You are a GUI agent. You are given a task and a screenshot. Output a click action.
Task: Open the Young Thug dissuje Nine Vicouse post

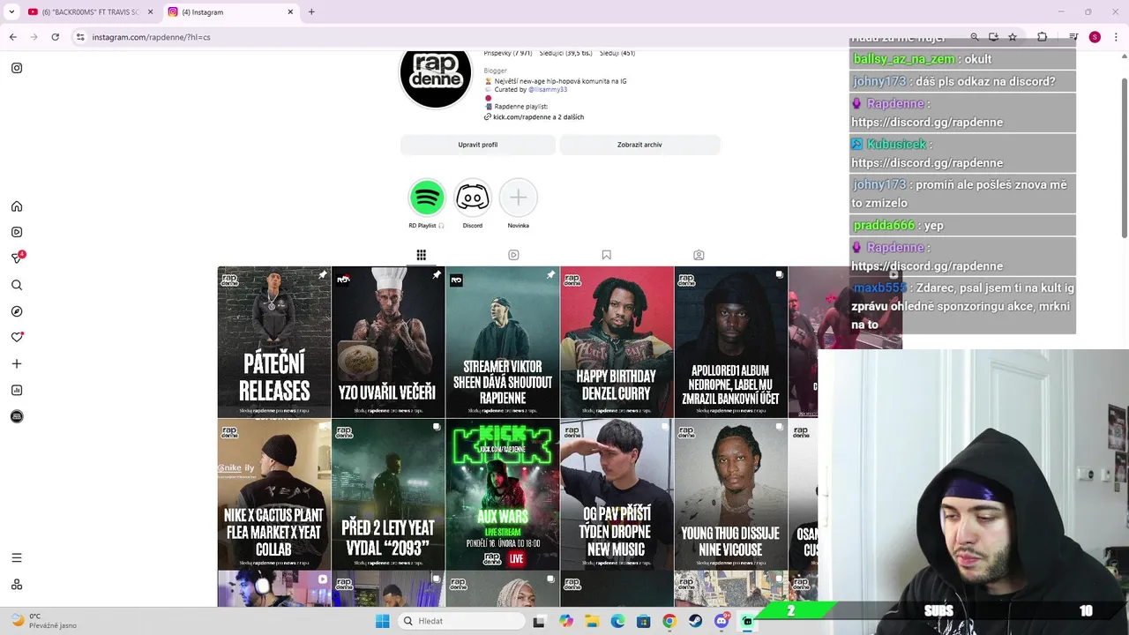[730, 495]
